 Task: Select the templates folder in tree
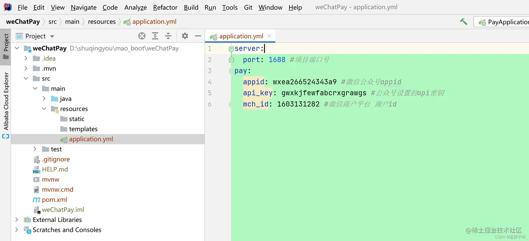pos(83,129)
